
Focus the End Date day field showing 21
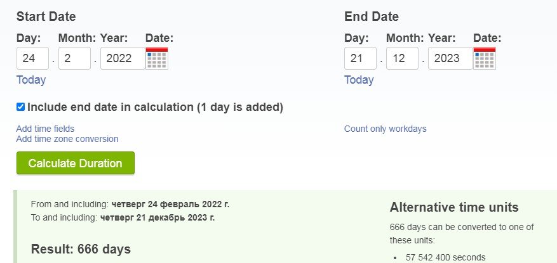[x=360, y=58]
